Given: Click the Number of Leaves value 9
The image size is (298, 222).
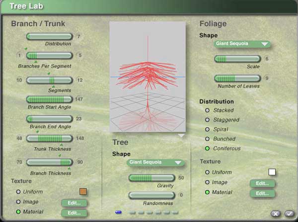Looking at the screenshot, I should (267, 78).
